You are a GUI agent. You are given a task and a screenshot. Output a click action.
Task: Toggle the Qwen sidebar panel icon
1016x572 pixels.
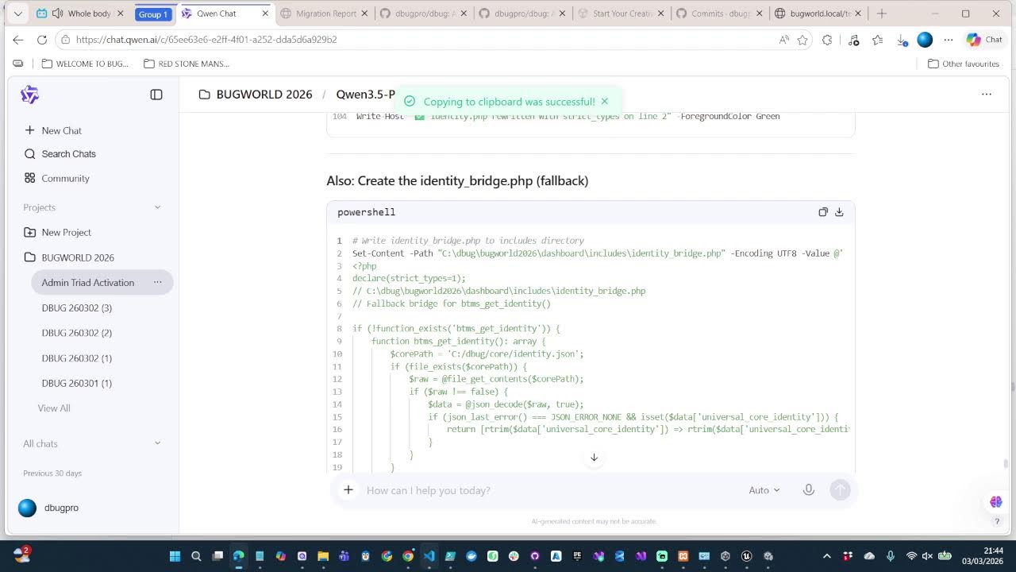(156, 95)
